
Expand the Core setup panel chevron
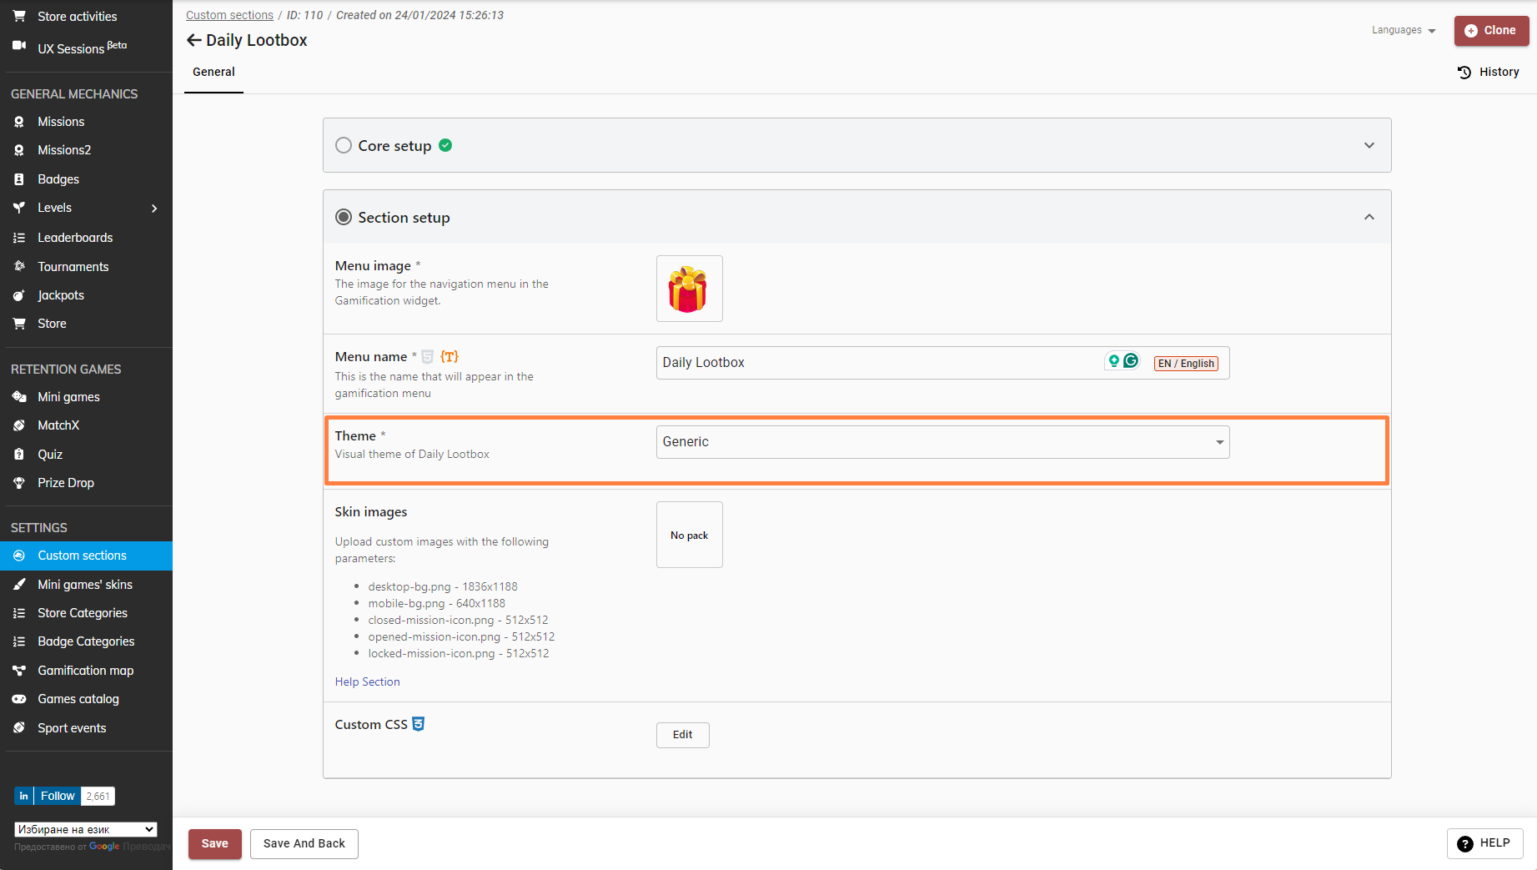(x=1369, y=145)
